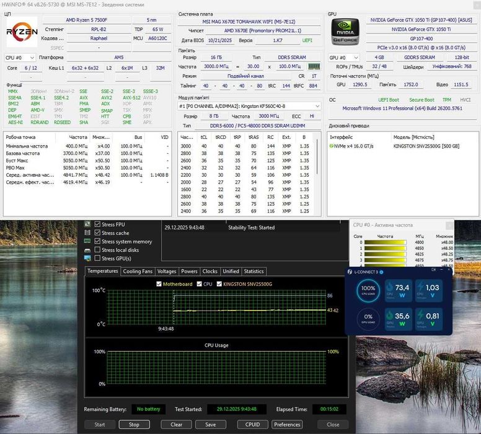Image resolution: width=481 pixels, height=434 pixels.
Task: Click the GPU voltage lightning icon in L-Connect
Action: tap(420, 316)
